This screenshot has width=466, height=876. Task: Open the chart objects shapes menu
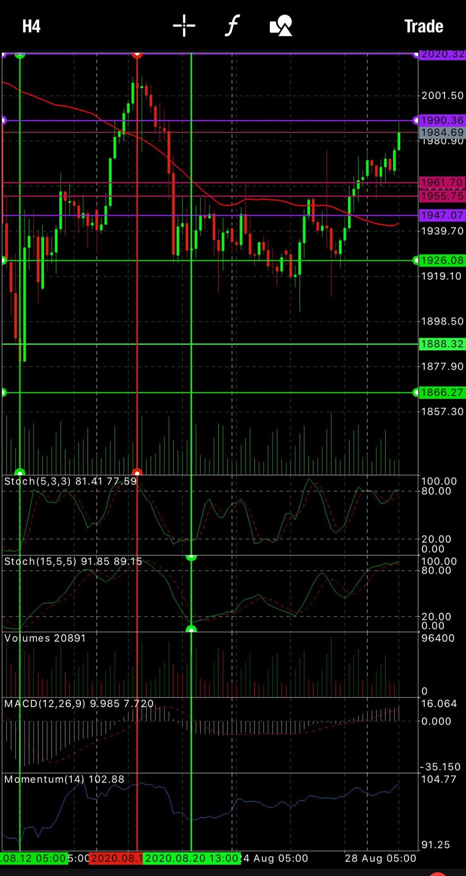pos(281,26)
